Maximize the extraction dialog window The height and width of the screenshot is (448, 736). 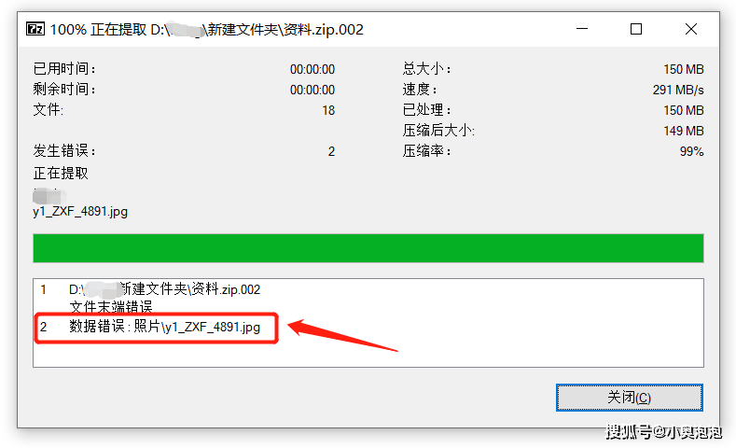point(636,29)
